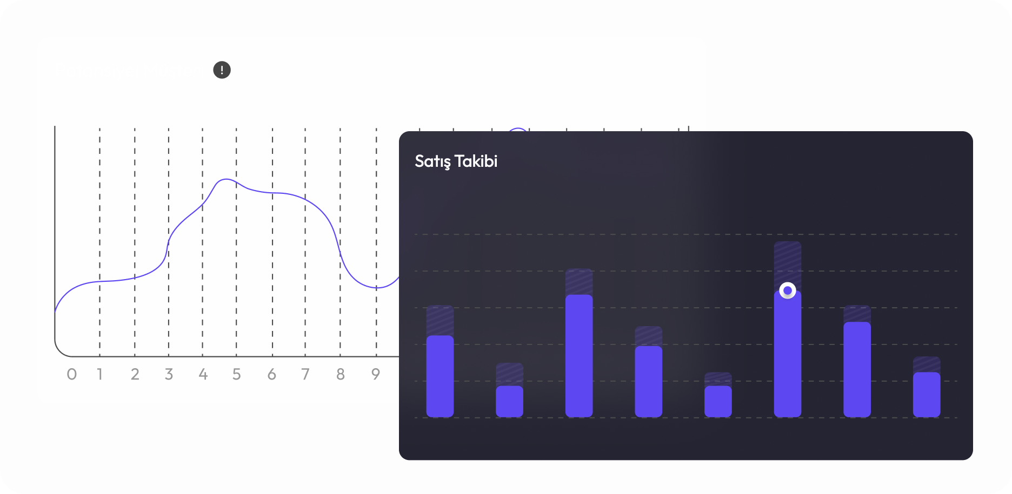This screenshot has height=494, width=1012.
Task: Click axis label 9 on line chart
Action: pos(376,374)
